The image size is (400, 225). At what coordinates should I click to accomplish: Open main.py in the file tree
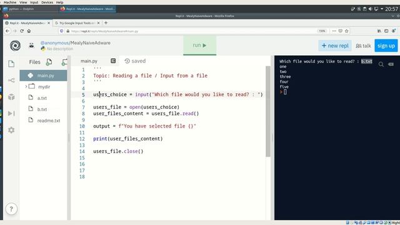coord(43,76)
